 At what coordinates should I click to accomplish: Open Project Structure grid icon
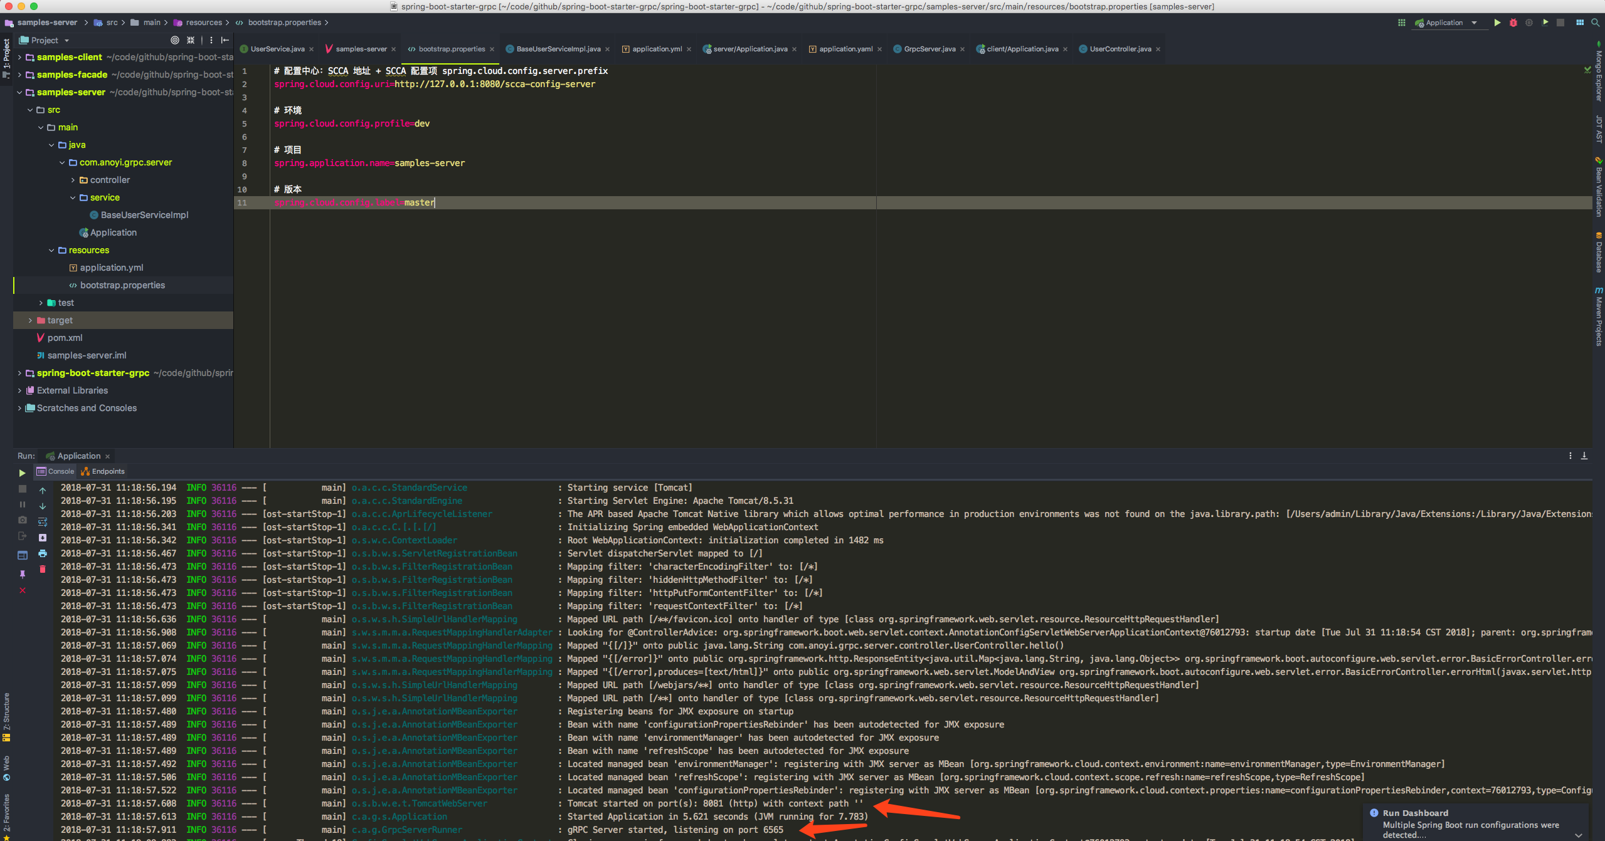1579,23
